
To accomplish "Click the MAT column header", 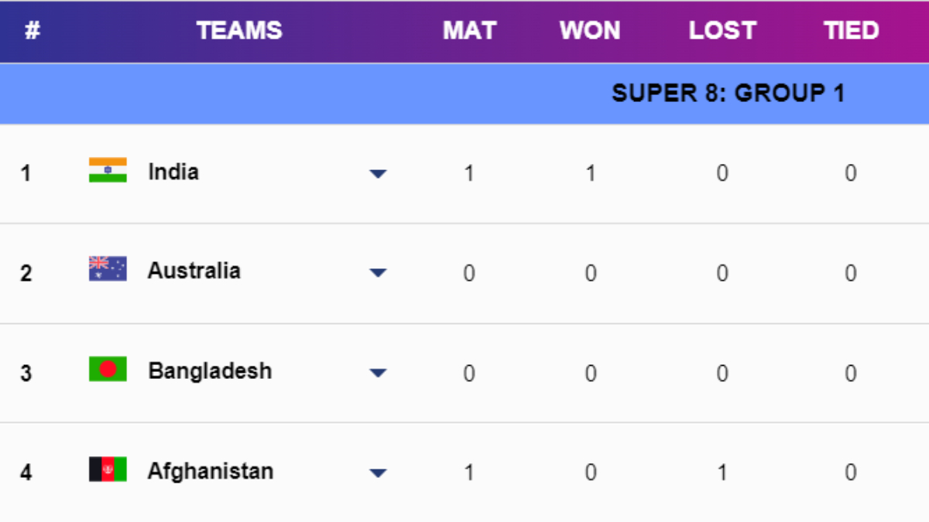I will (x=469, y=31).
